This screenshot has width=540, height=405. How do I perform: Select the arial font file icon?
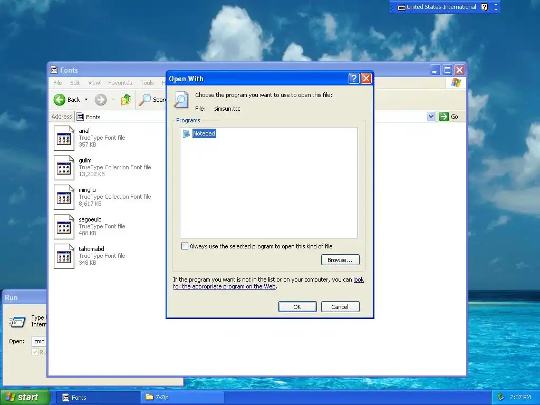tap(64, 138)
